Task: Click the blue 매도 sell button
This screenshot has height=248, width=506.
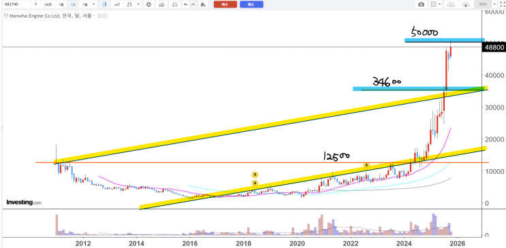Action: 251,5
